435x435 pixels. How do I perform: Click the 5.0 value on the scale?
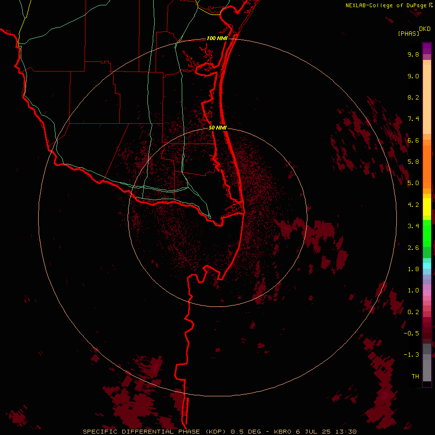[x=413, y=183]
